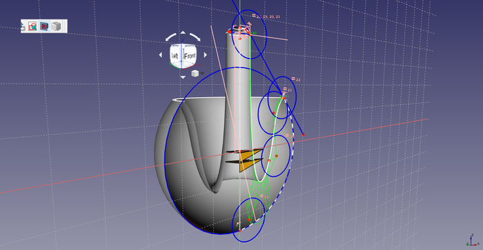Click the navigation cube up arrow
Viewport: 483px width, 250px height.
183,32
